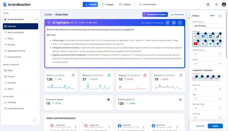
Task: Open Reviews in the sidebar
Action: [x=10, y=45]
